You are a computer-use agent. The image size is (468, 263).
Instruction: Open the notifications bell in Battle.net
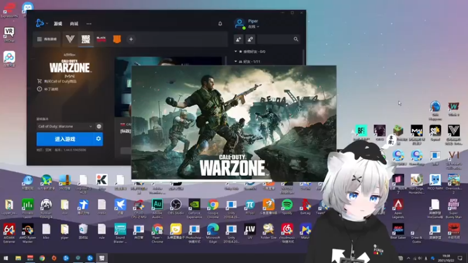[x=221, y=23]
